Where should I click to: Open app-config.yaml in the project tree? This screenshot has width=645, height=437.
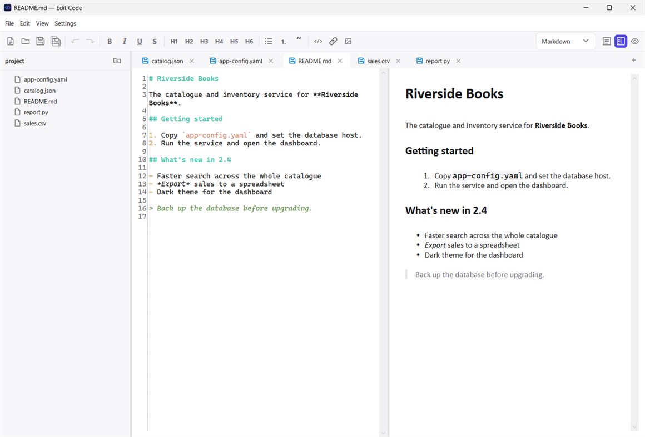point(45,79)
